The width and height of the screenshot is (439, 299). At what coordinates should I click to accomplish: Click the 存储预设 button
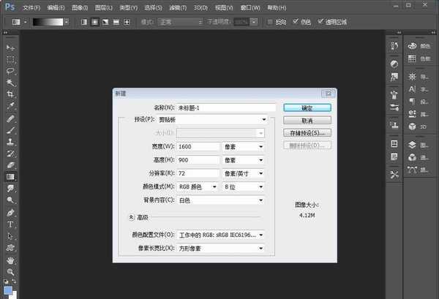tap(307, 133)
